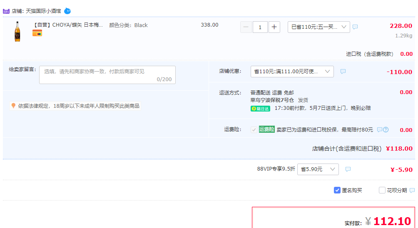Open the blue Wangwang chat icon beside store name
Image resolution: width=418 pixels, height=228 pixels.
(67, 11)
